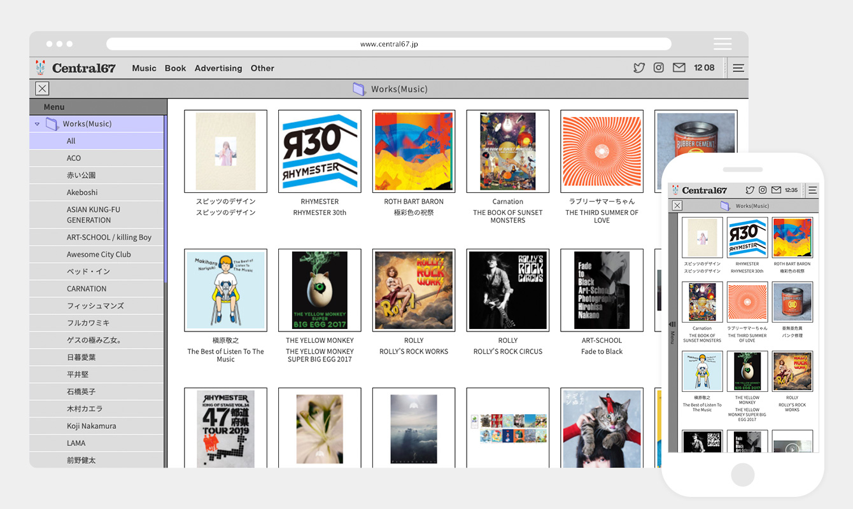Expand side Menu tab in phone view
853x509 pixels.
point(673,333)
